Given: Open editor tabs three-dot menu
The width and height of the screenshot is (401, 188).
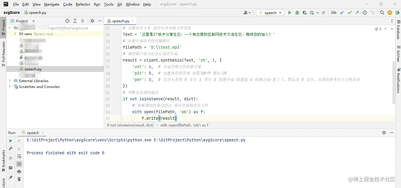Looking at the screenshot, I should click(x=392, y=21).
